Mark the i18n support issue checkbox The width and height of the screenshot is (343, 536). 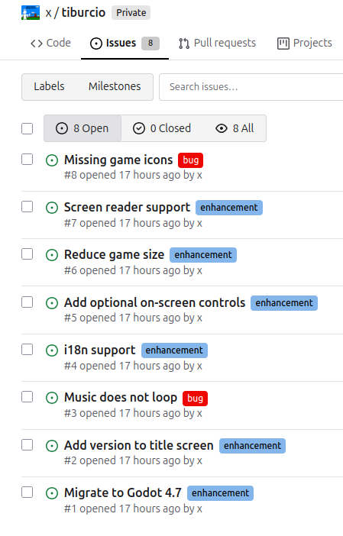pyautogui.click(x=27, y=350)
